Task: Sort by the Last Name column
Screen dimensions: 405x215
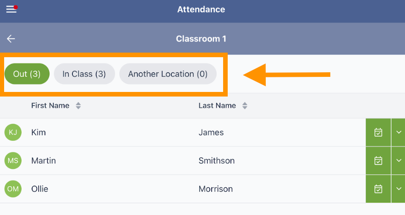Action: click(217, 106)
